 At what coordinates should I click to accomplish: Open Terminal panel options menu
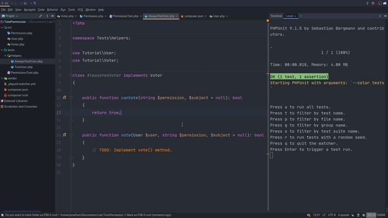[x=380, y=16]
